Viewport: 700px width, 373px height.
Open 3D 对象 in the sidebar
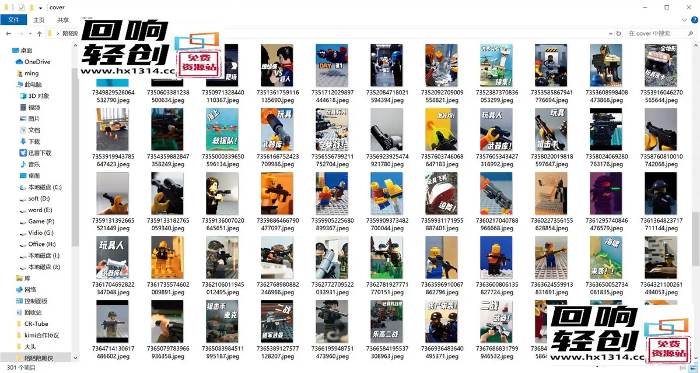[38, 96]
